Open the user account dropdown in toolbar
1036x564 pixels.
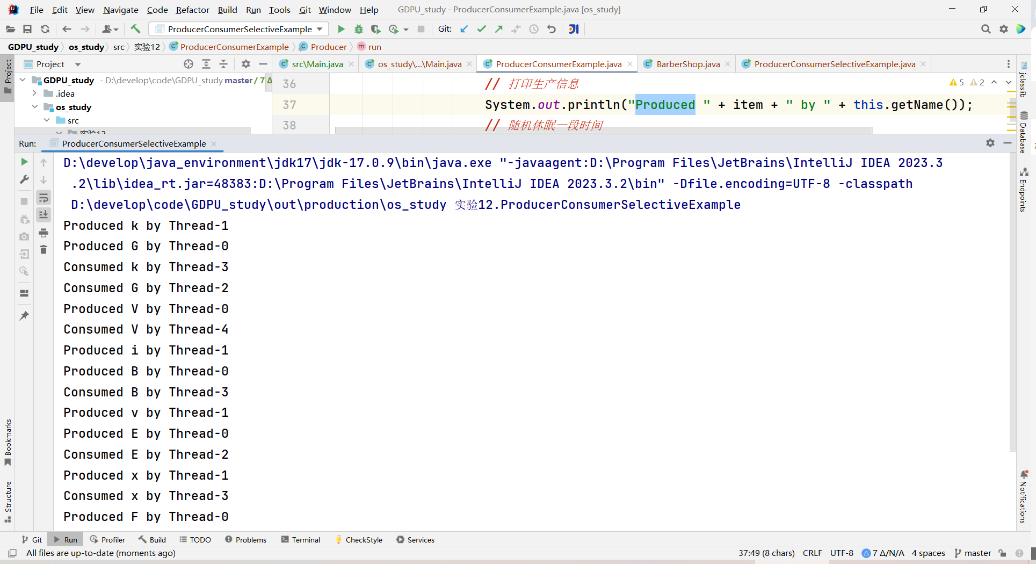click(110, 29)
